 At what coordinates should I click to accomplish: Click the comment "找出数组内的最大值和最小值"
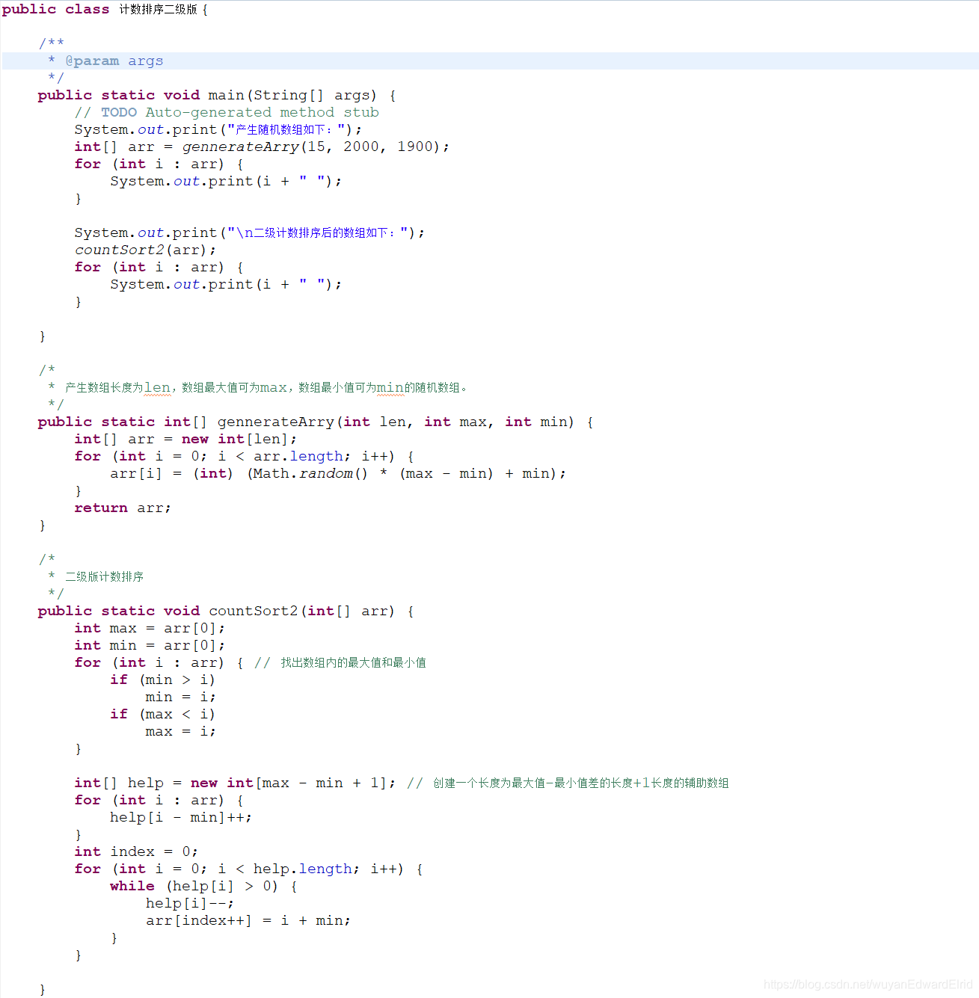click(x=353, y=662)
